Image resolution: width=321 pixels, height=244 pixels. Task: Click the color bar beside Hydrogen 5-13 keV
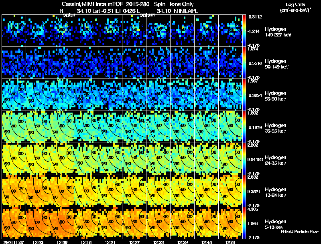click(x=244, y=223)
